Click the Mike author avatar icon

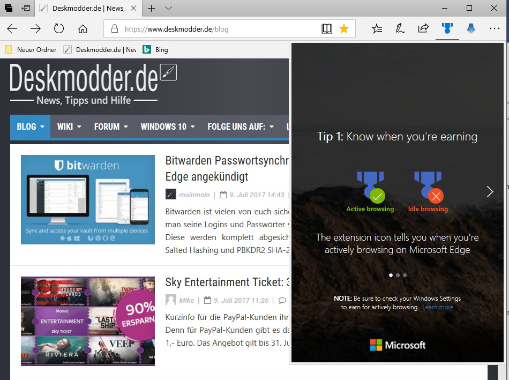171,300
